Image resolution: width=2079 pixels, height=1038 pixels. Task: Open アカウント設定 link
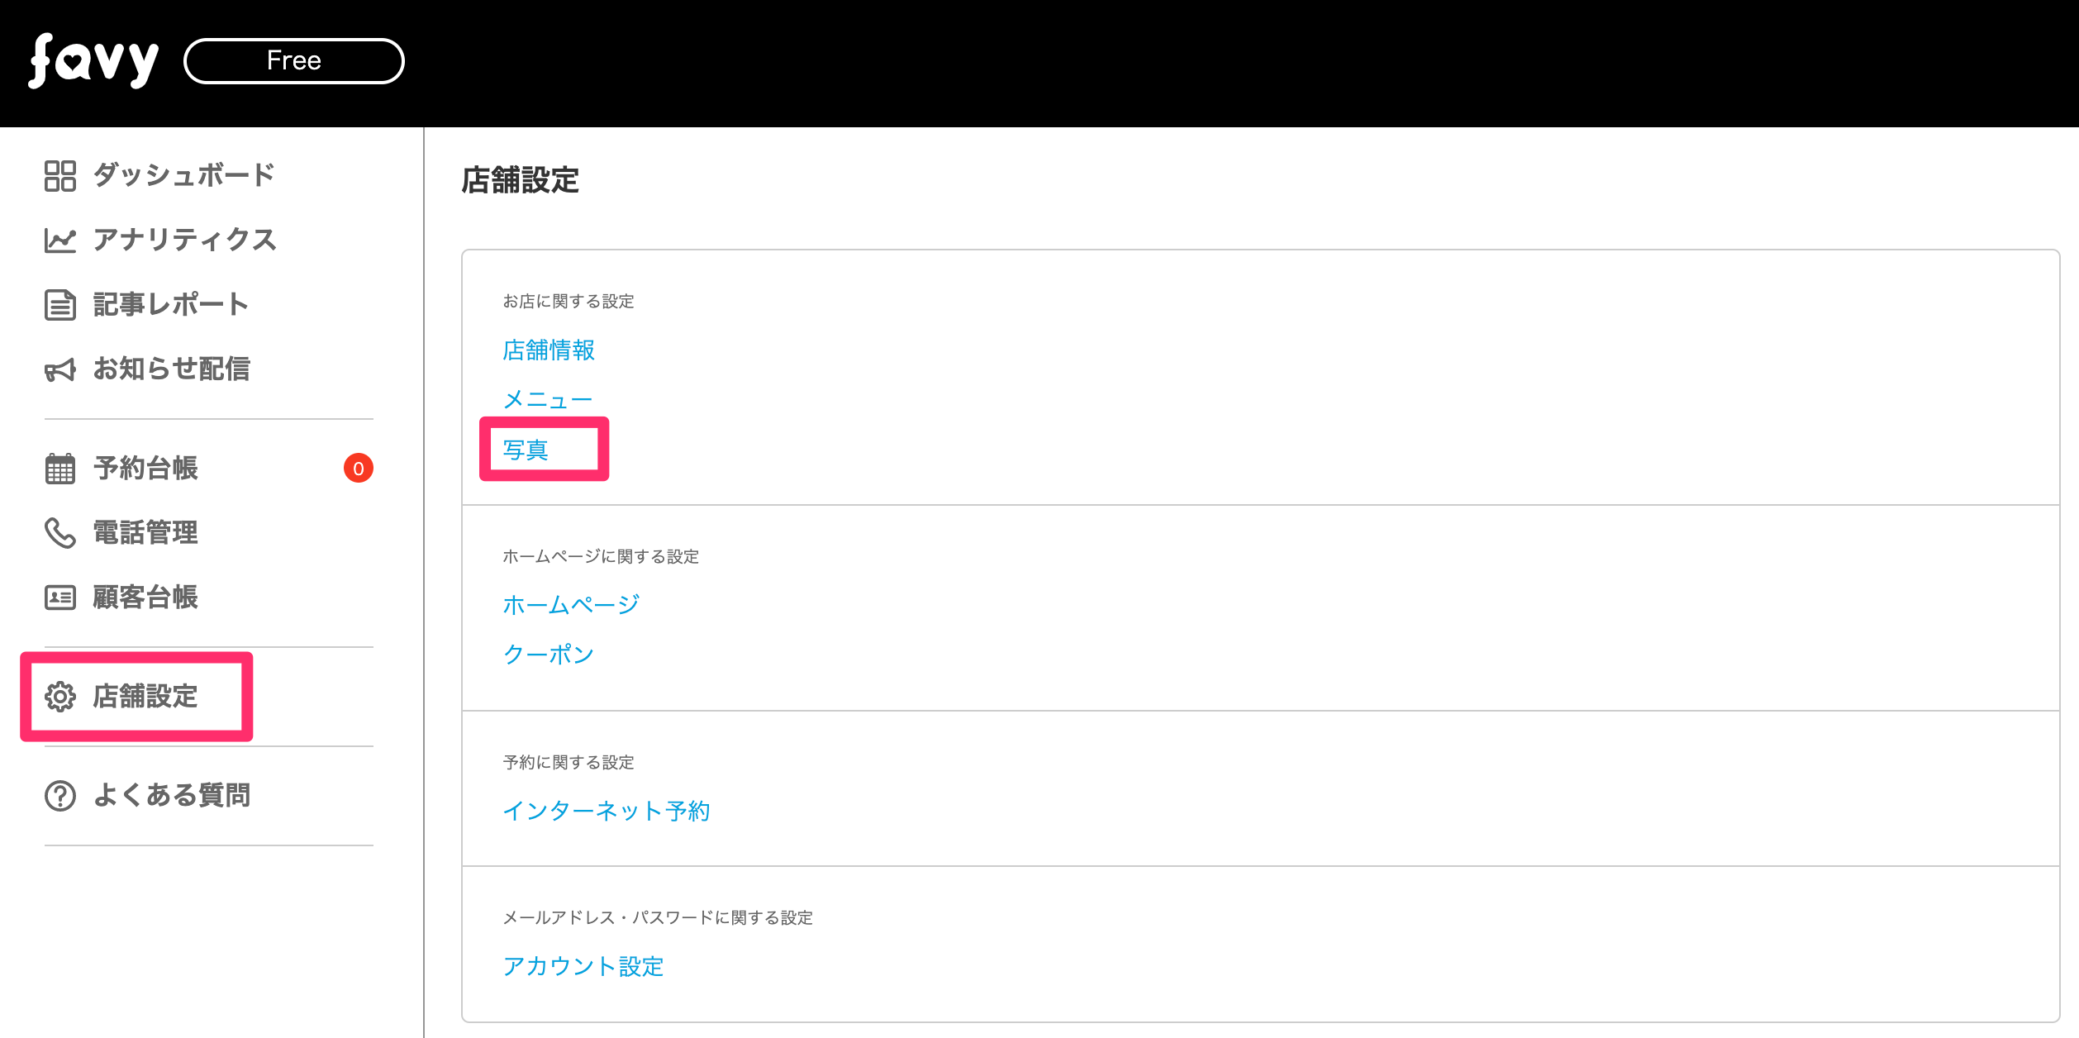(x=583, y=966)
